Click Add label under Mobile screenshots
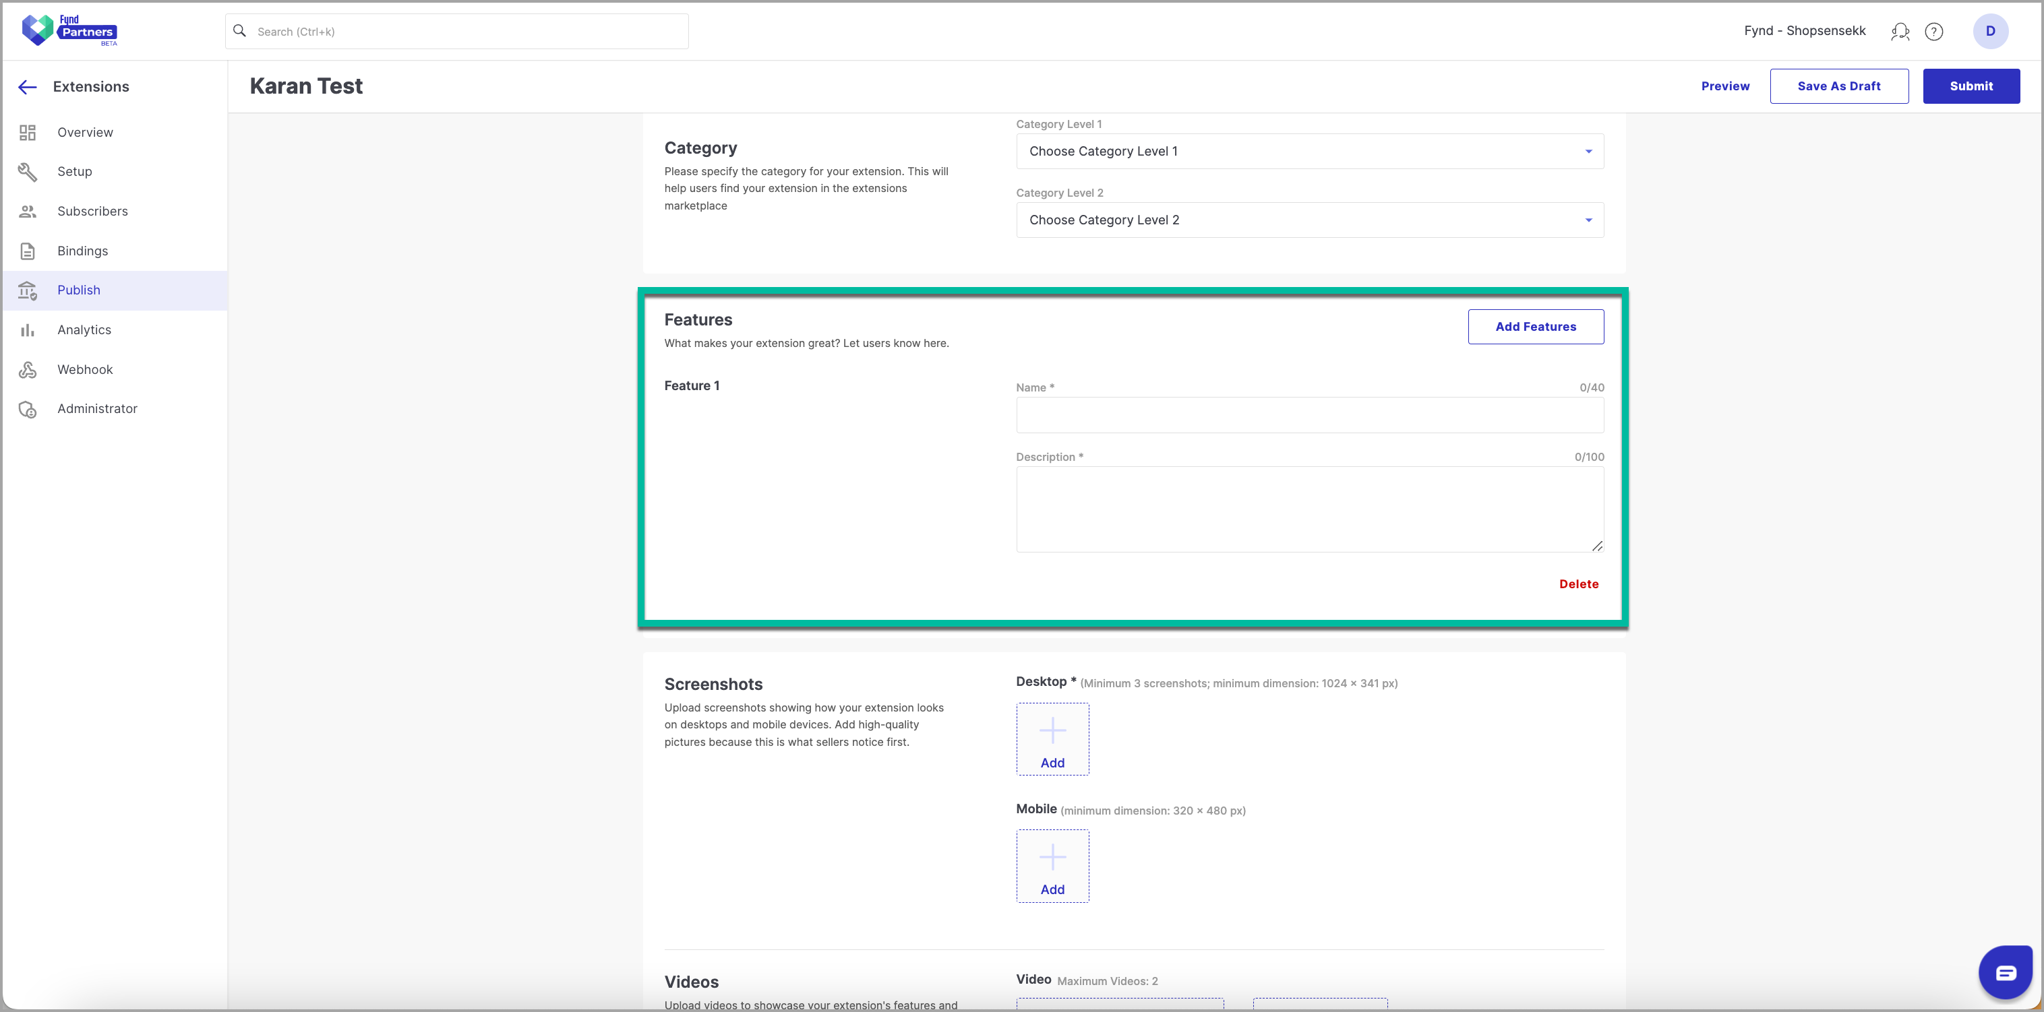This screenshot has height=1012, width=2044. 1052,890
